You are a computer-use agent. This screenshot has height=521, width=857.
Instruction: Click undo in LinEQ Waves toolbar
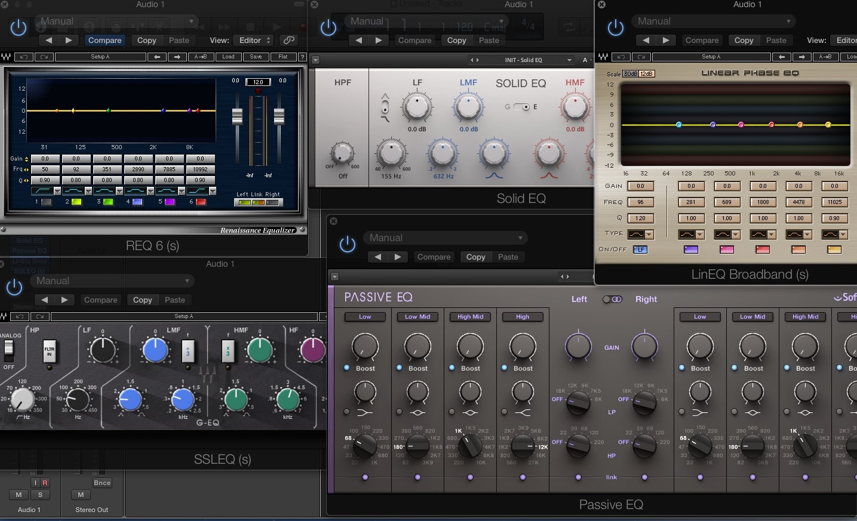point(621,57)
